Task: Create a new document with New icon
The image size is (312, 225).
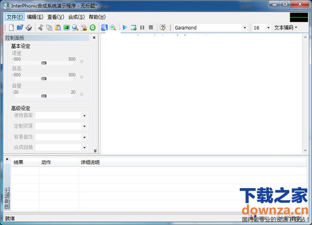Action: coord(11,28)
